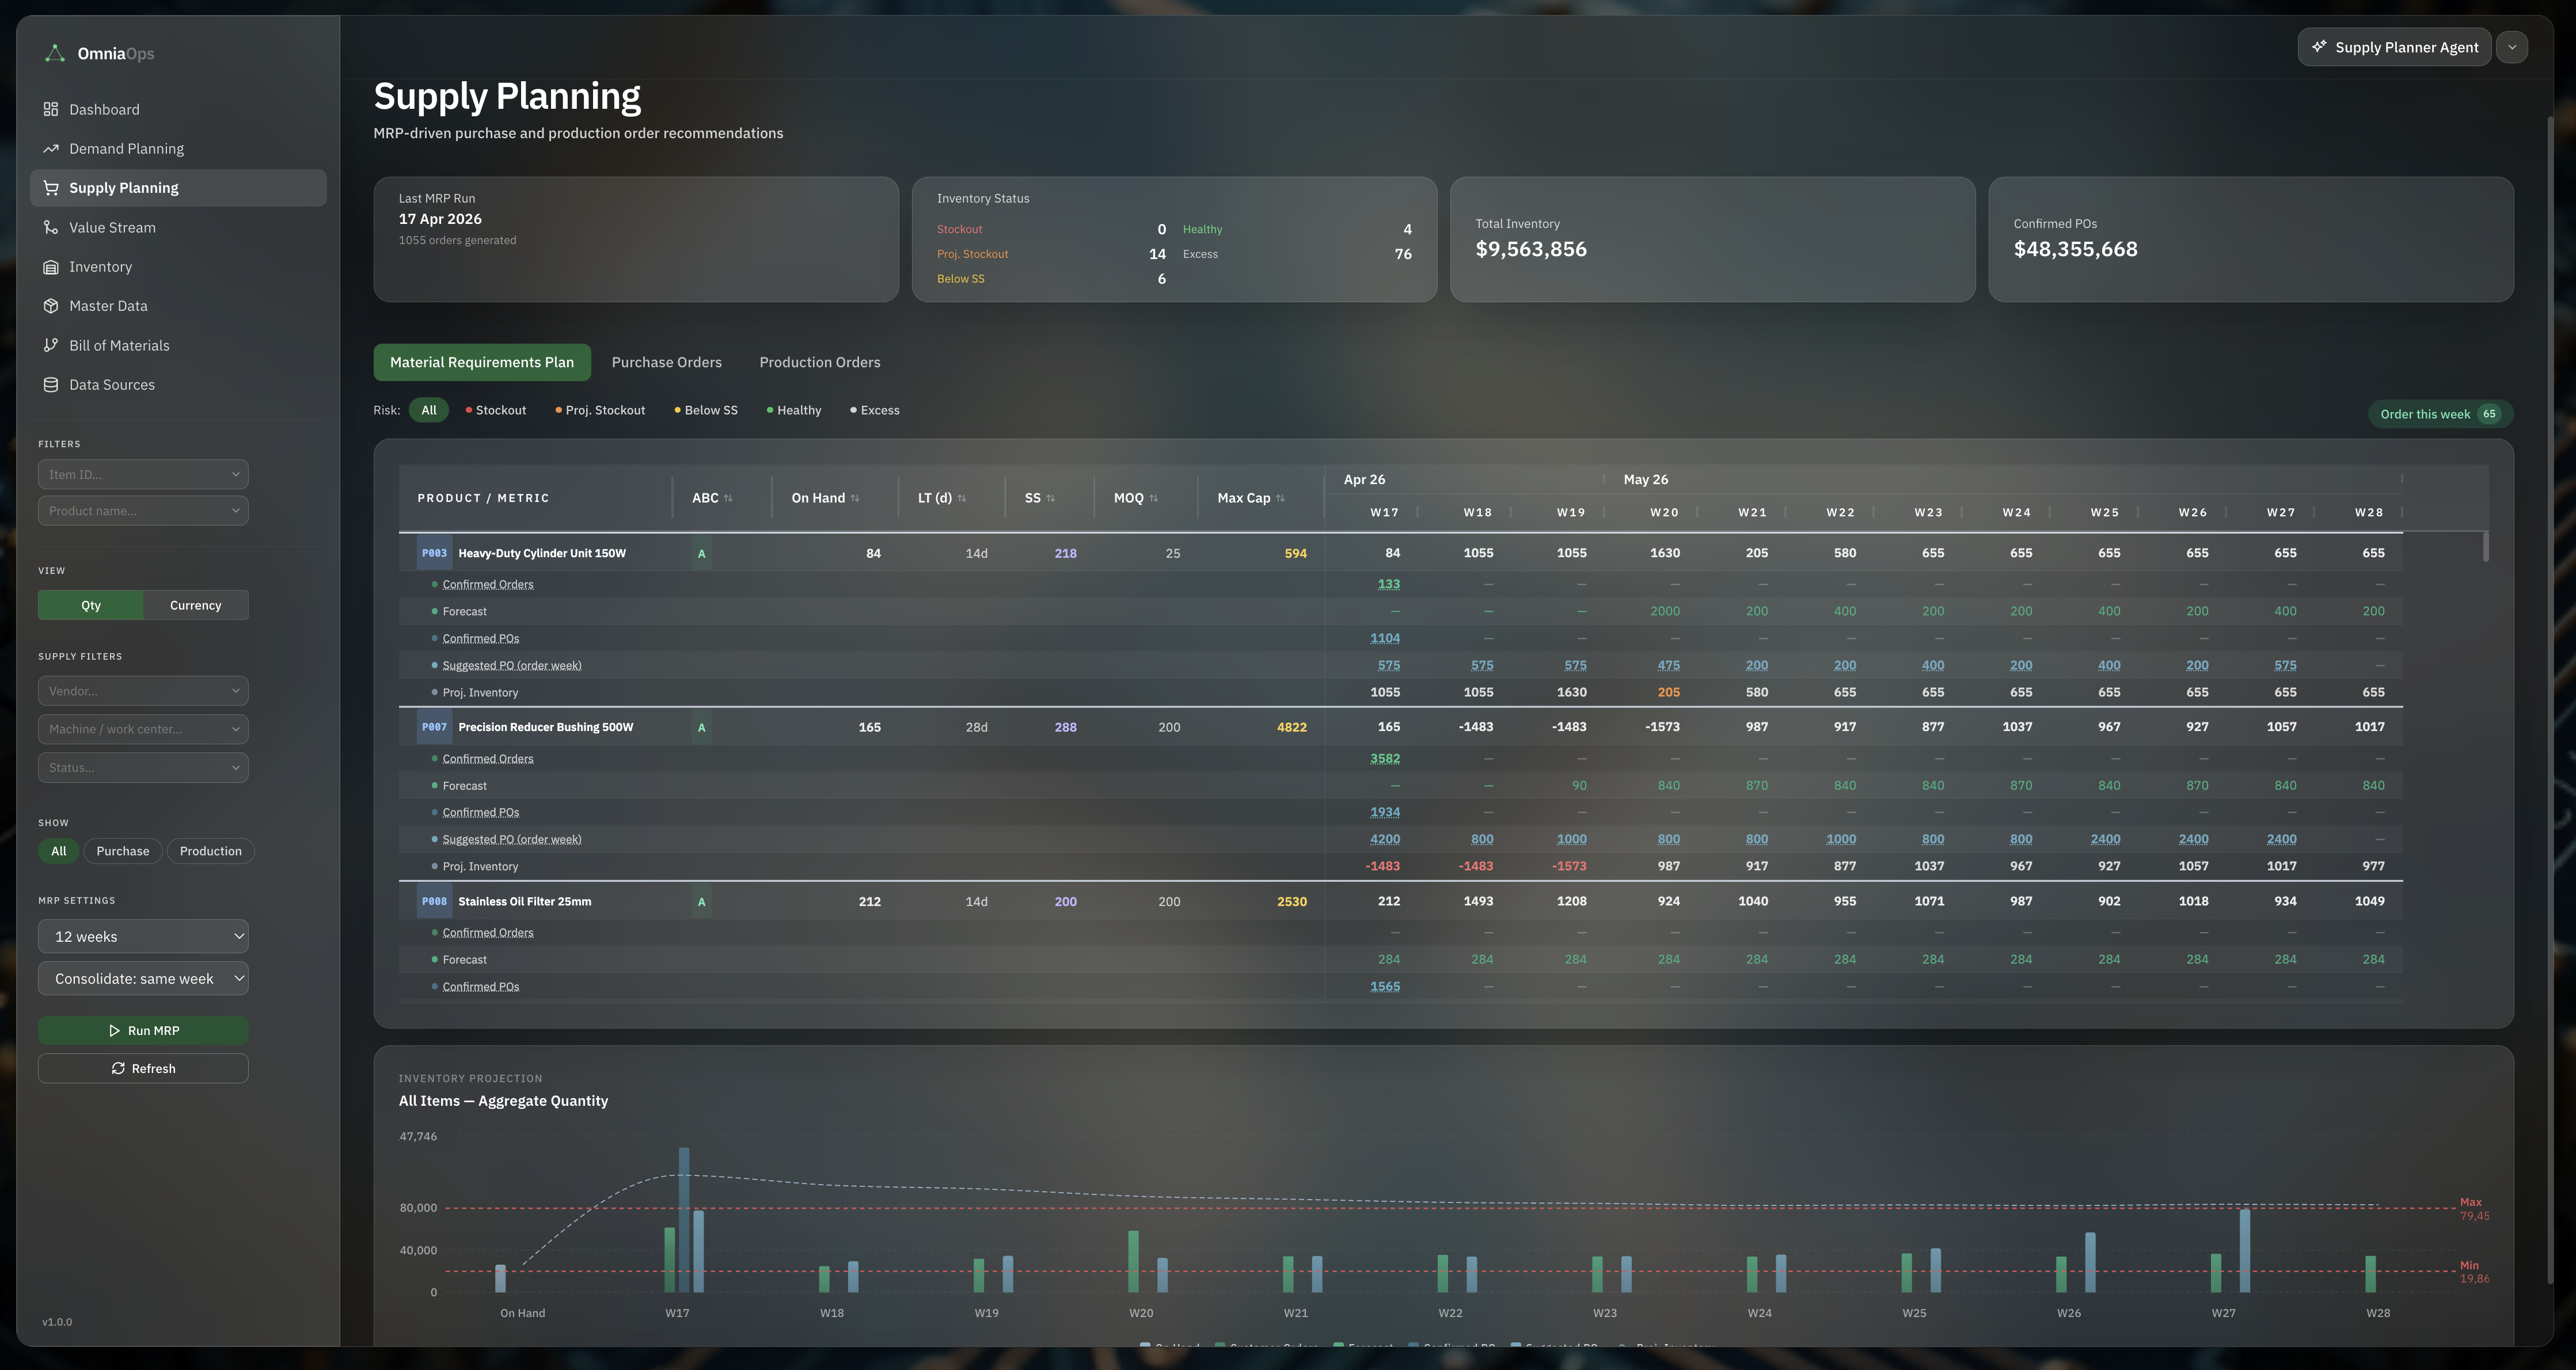The height and width of the screenshot is (1370, 2576).
Task: Filter risk by Proj. Stockout
Action: pos(600,410)
